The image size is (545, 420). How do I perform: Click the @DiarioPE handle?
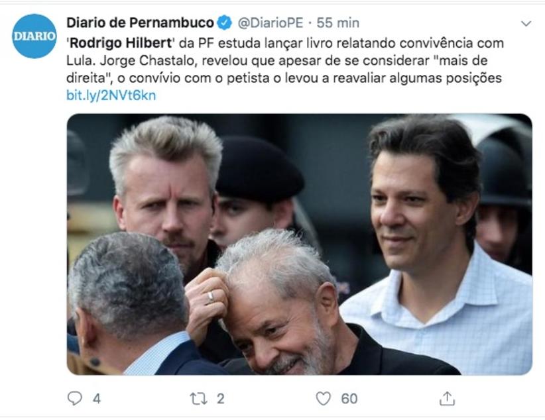click(271, 23)
